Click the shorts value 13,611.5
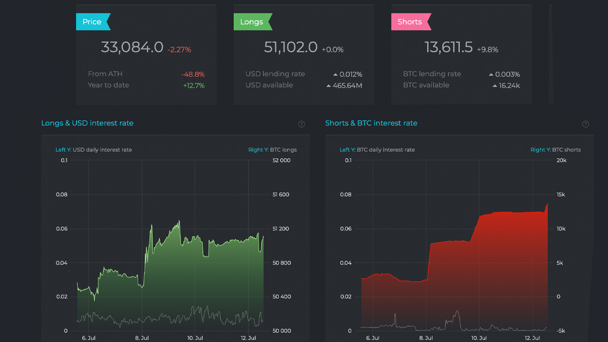608x342 pixels. click(449, 47)
